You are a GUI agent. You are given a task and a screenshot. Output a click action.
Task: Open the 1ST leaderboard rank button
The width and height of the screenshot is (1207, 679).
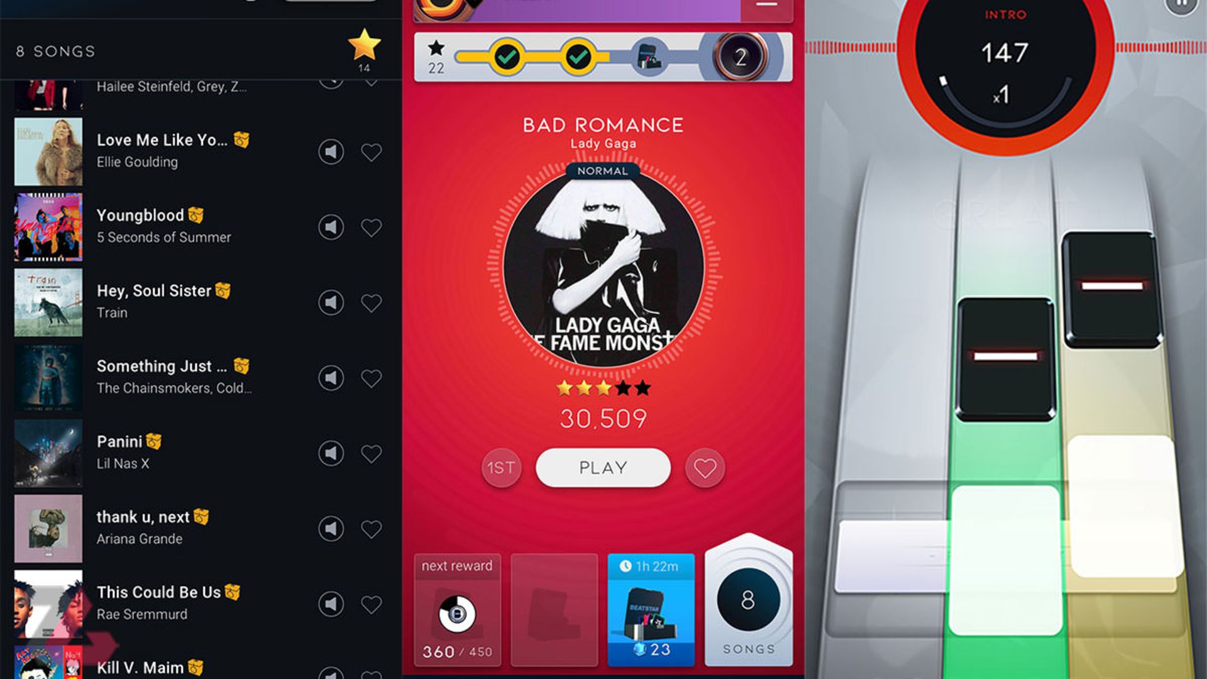pyautogui.click(x=501, y=468)
